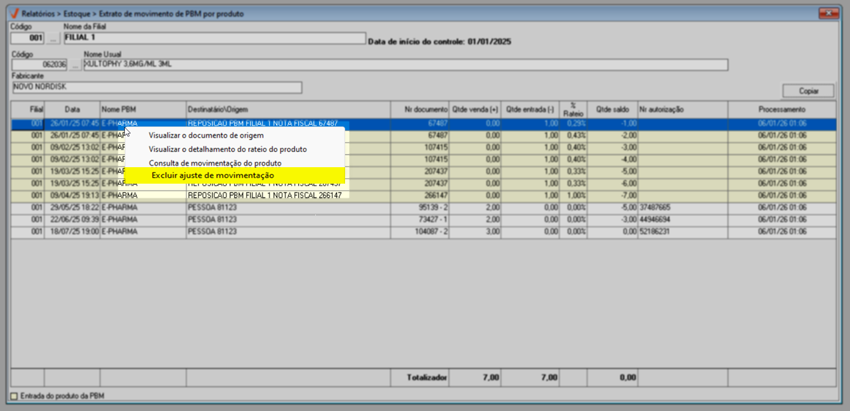Click the app logo icon in title bar
This screenshot has width=850, height=411.
(14, 13)
